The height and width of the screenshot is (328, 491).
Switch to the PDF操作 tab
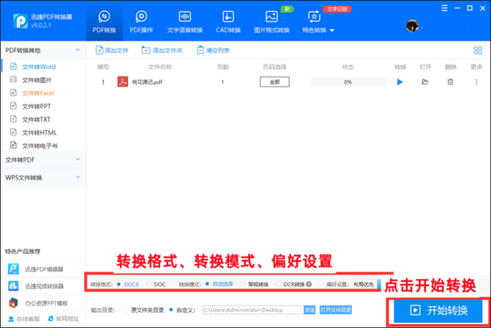tap(141, 22)
